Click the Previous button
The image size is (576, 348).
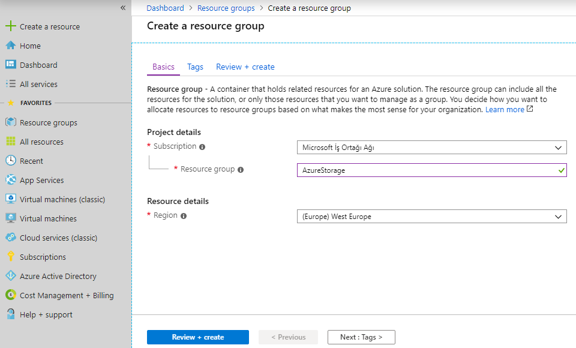[x=289, y=337]
